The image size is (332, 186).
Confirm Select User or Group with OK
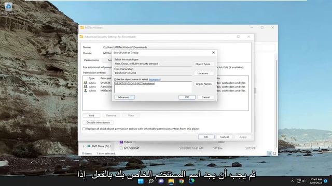[187, 97]
